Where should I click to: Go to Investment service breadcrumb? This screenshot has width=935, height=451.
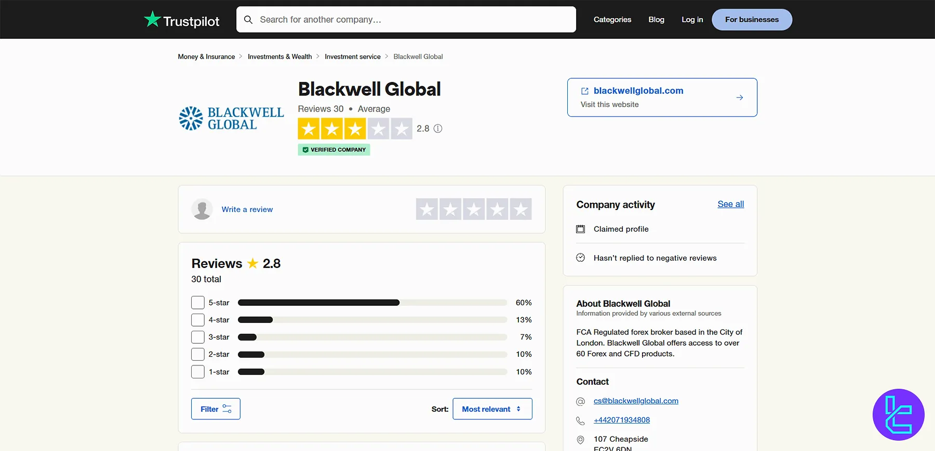pyautogui.click(x=353, y=57)
